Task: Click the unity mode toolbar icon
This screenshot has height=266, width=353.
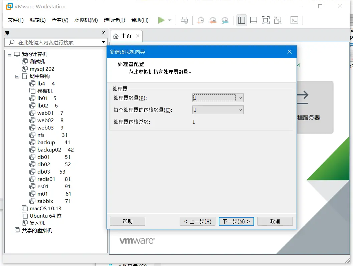Action: 278,20
